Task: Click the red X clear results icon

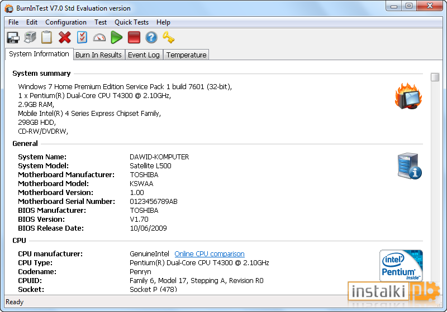Action: 65,37
